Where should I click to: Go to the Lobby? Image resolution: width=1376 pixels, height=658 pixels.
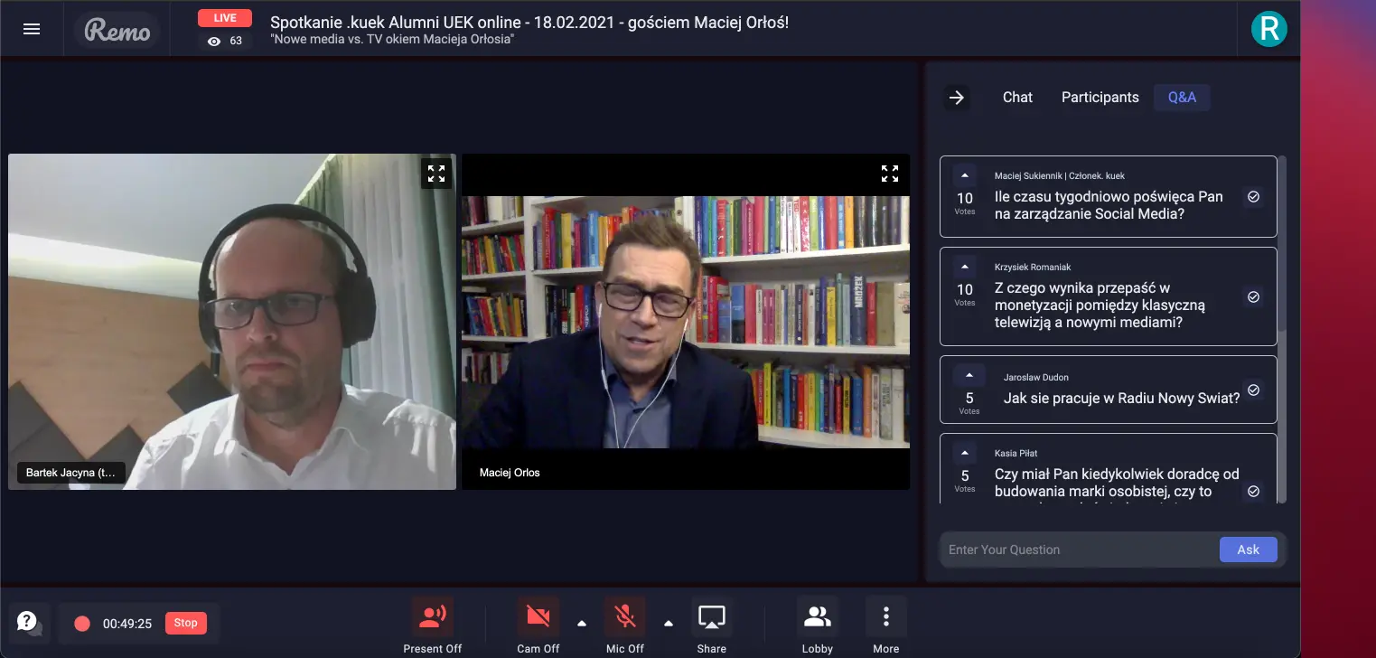(x=818, y=625)
